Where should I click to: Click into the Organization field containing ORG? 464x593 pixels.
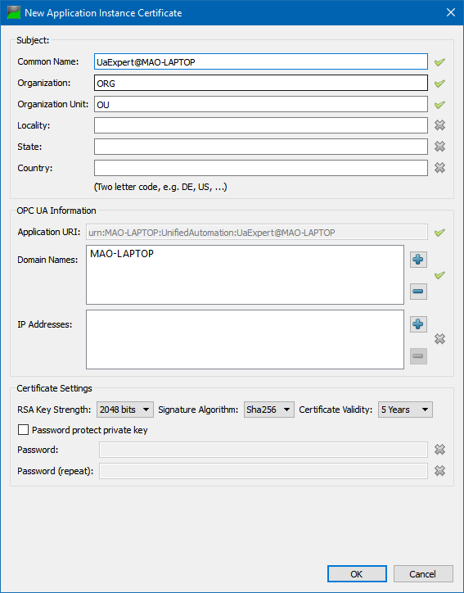pos(261,83)
